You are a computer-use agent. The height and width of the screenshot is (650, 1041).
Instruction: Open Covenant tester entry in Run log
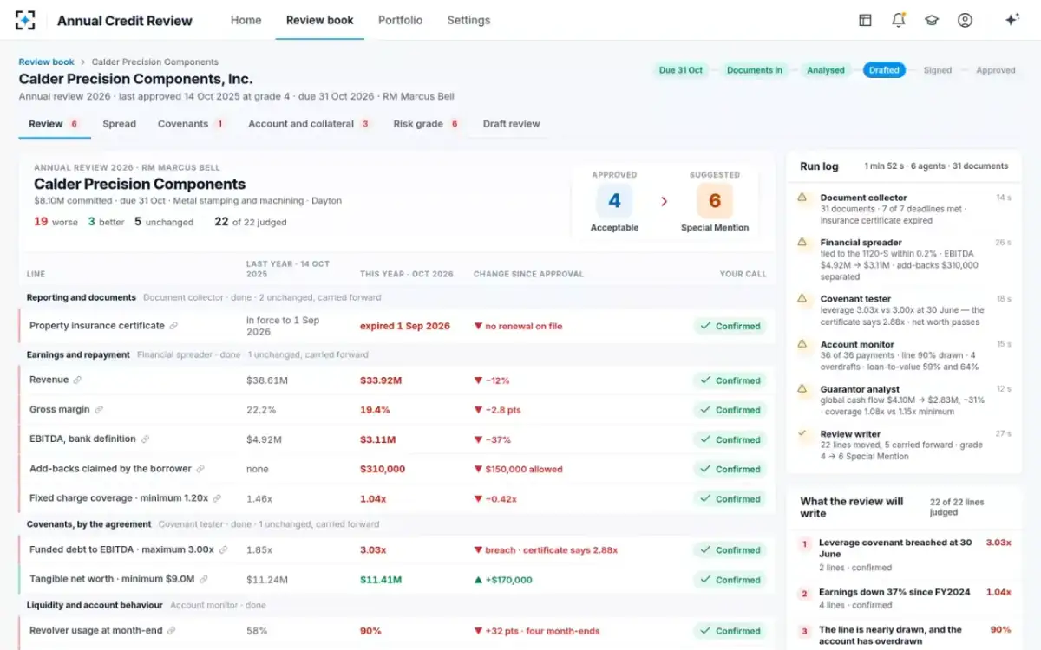(x=904, y=310)
